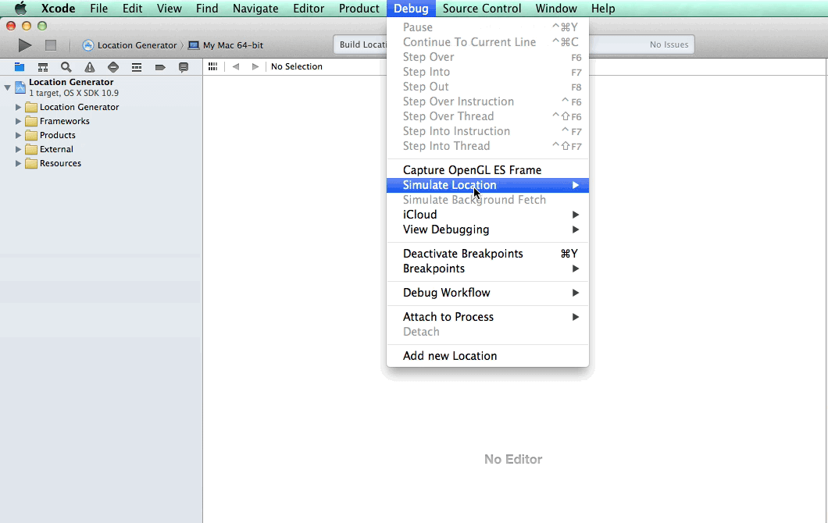The image size is (828, 523).
Task: Open the related items grid icon
Action: coord(212,66)
